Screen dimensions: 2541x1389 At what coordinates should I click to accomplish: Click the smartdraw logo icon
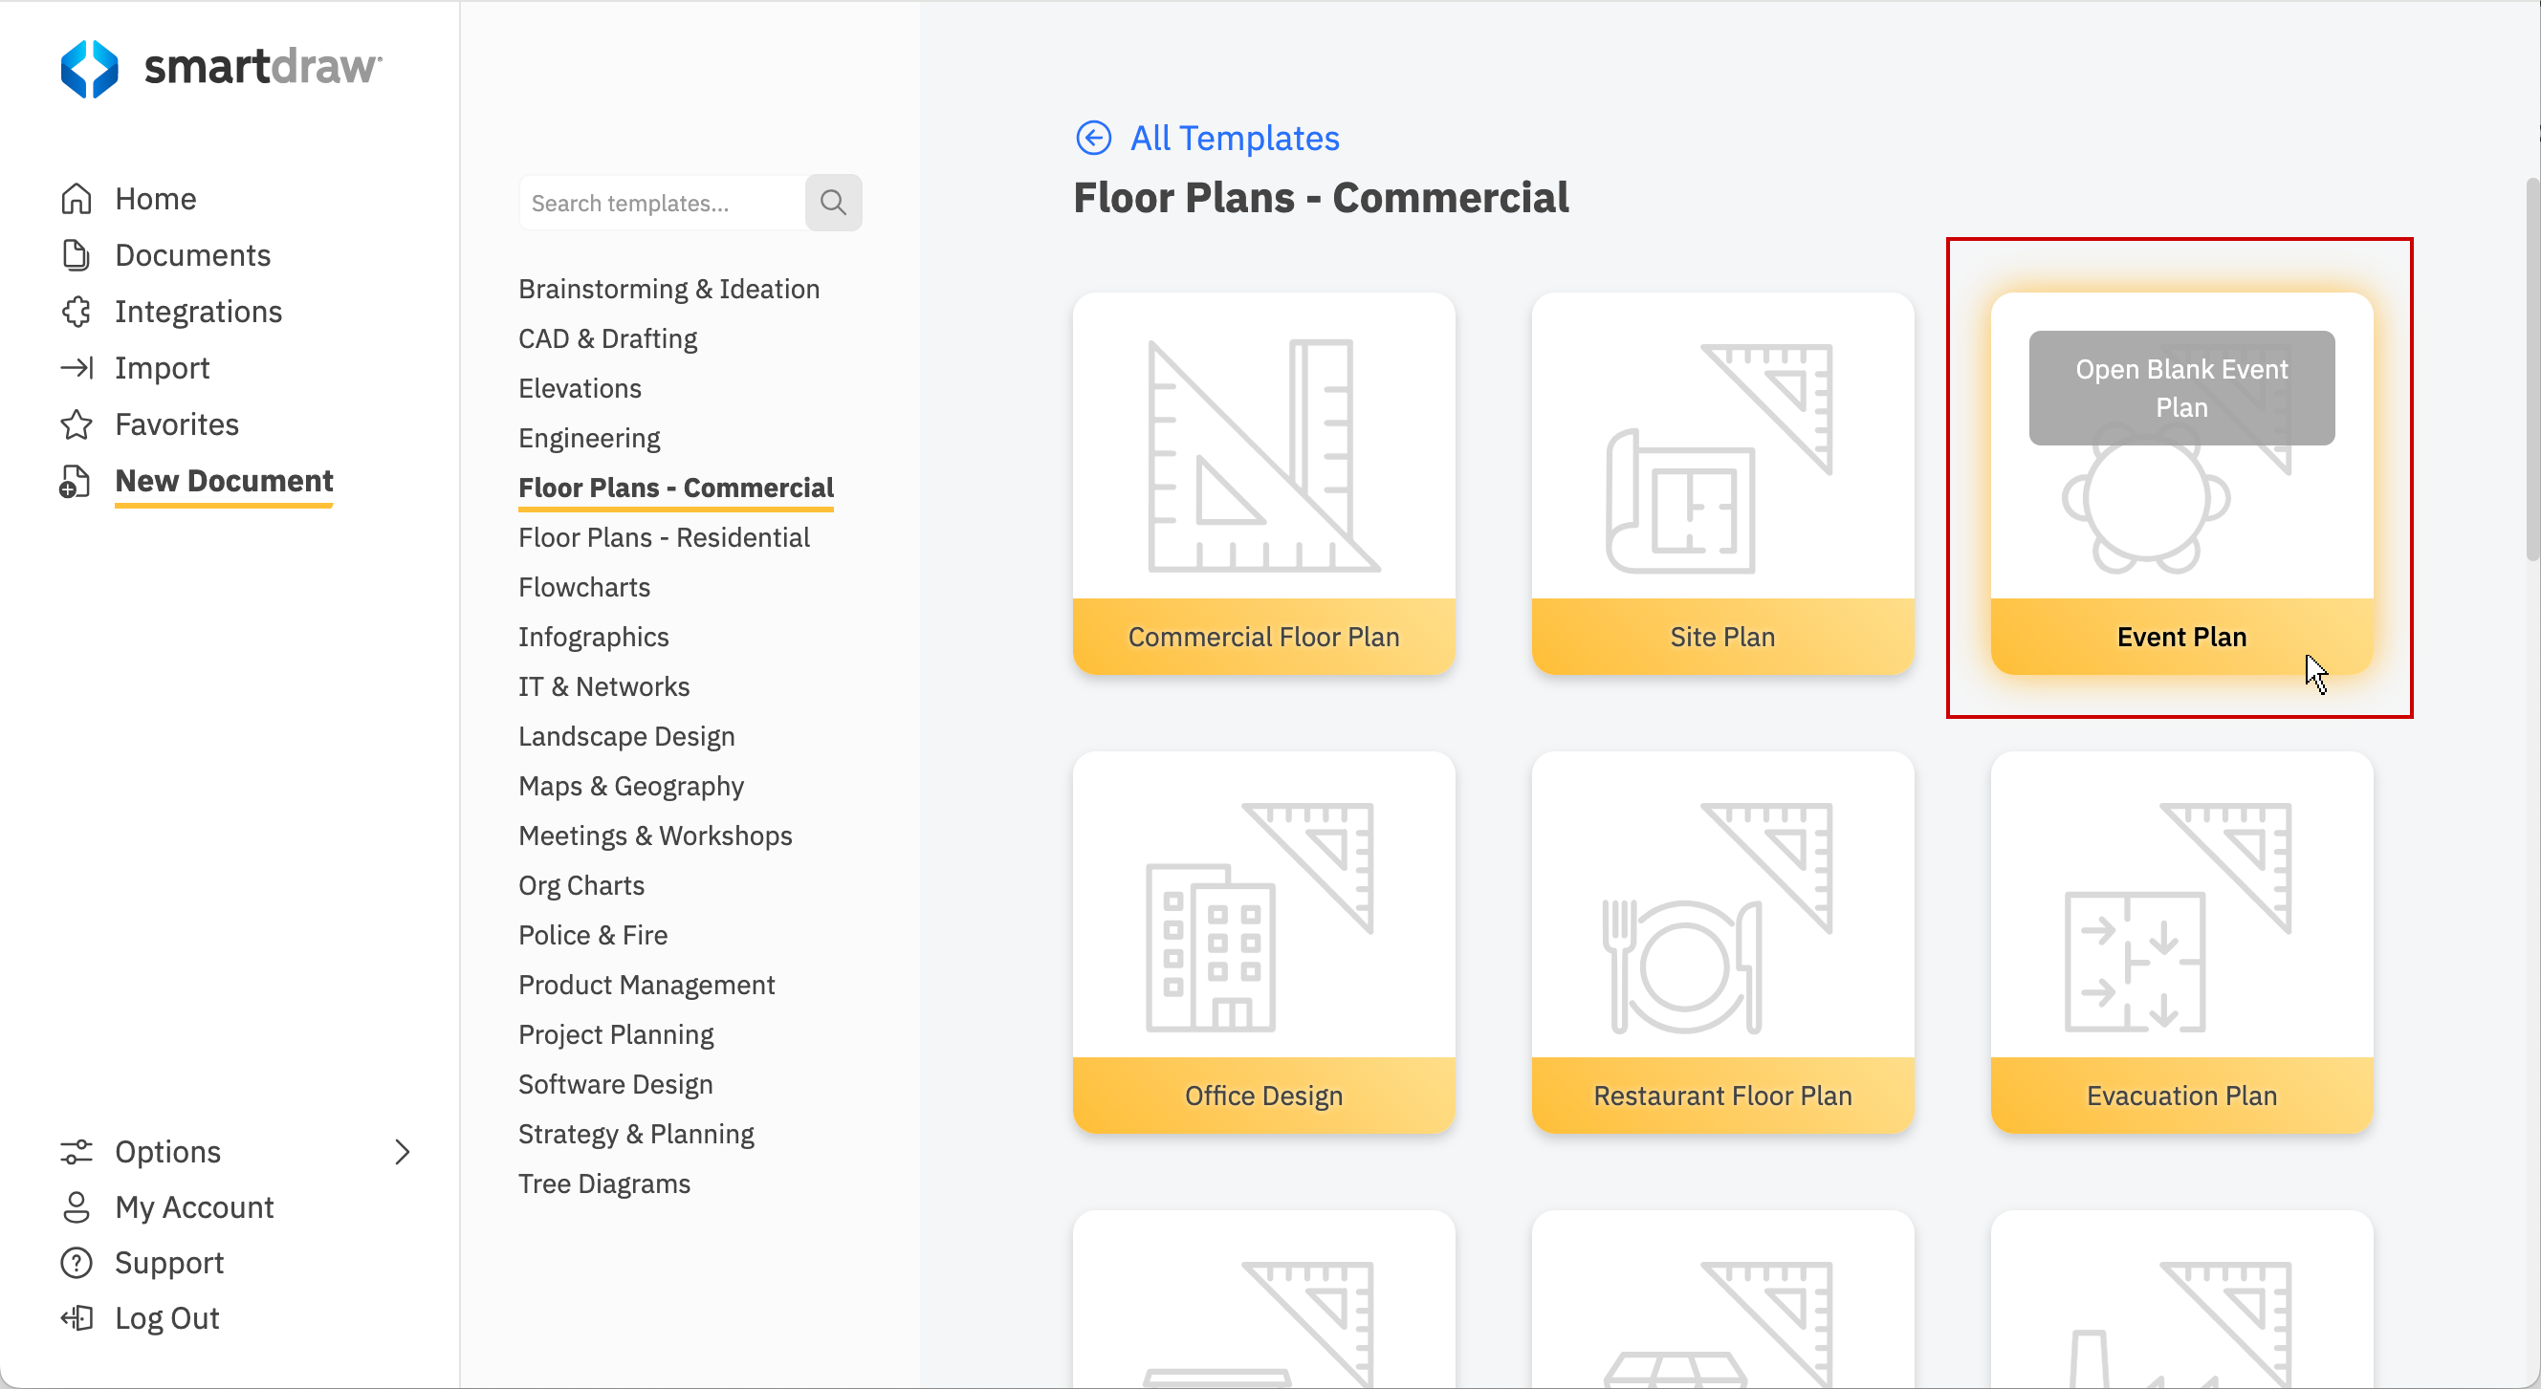92,67
